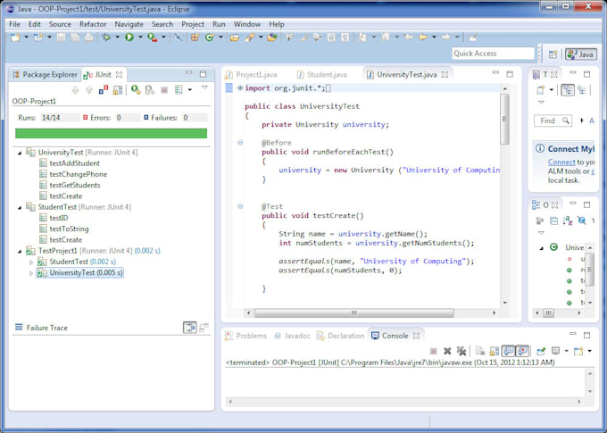The height and width of the screenshot is (433, 607).
Task: Toggle the Failure Trace stack filter button
Action: click(x=189, y=328)
